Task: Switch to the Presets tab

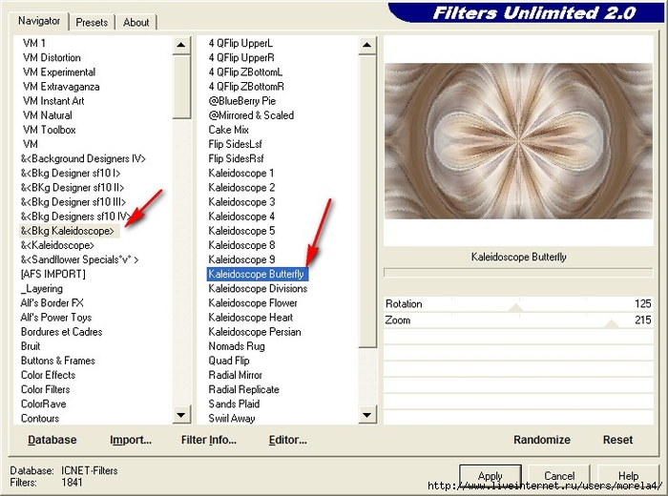Action: [92, 22]
